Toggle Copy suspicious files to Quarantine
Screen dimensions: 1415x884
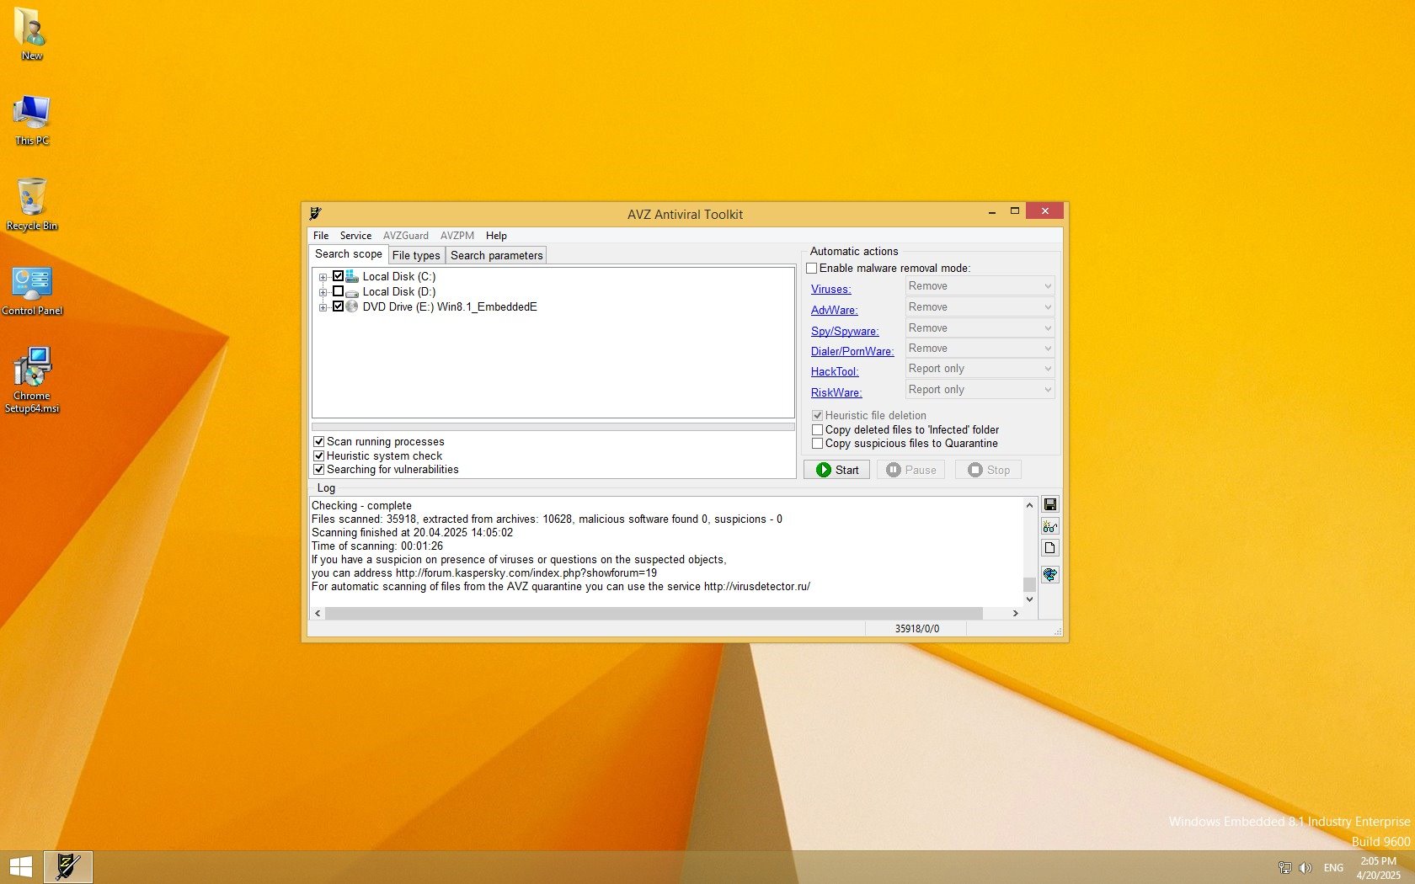tap(817, 444)
